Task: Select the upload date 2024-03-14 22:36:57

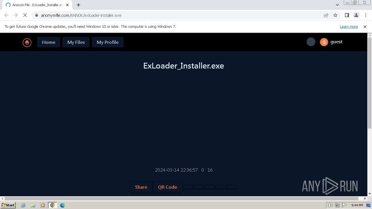Action: (x=176, y=170)
